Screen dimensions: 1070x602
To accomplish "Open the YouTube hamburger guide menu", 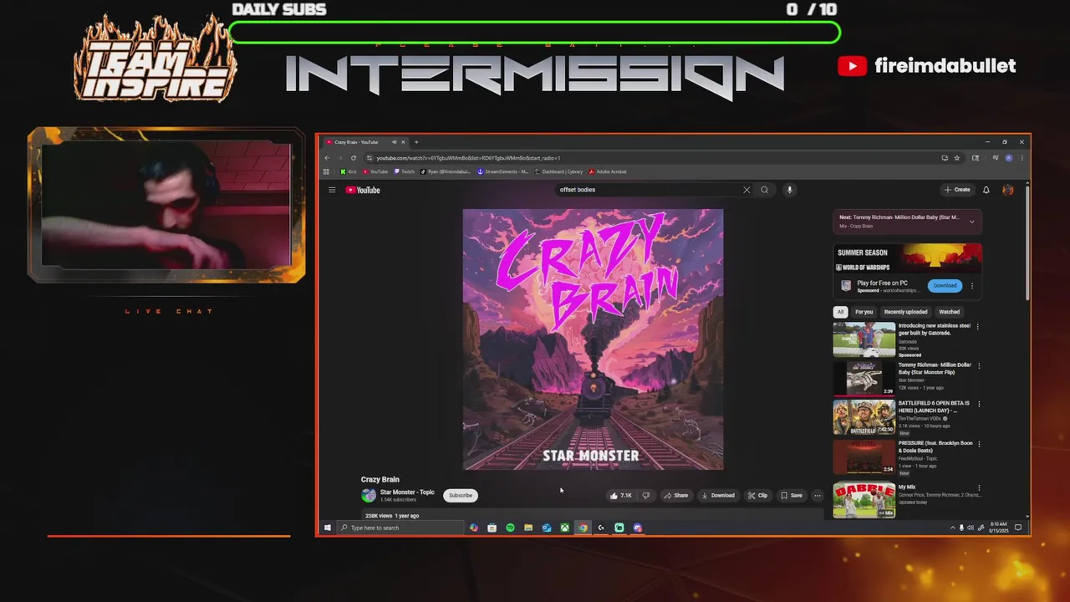I will [x=332, y=190].
